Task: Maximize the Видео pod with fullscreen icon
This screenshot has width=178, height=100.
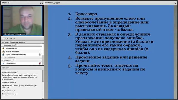Action: tap(41, 3)
